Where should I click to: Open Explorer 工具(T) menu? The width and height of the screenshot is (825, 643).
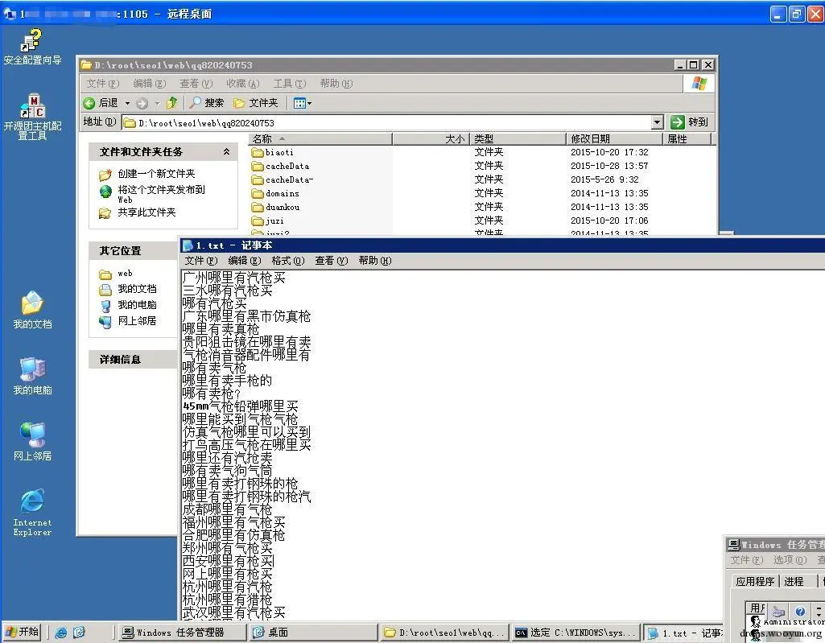pyautogui.click(x=290, y=83)
